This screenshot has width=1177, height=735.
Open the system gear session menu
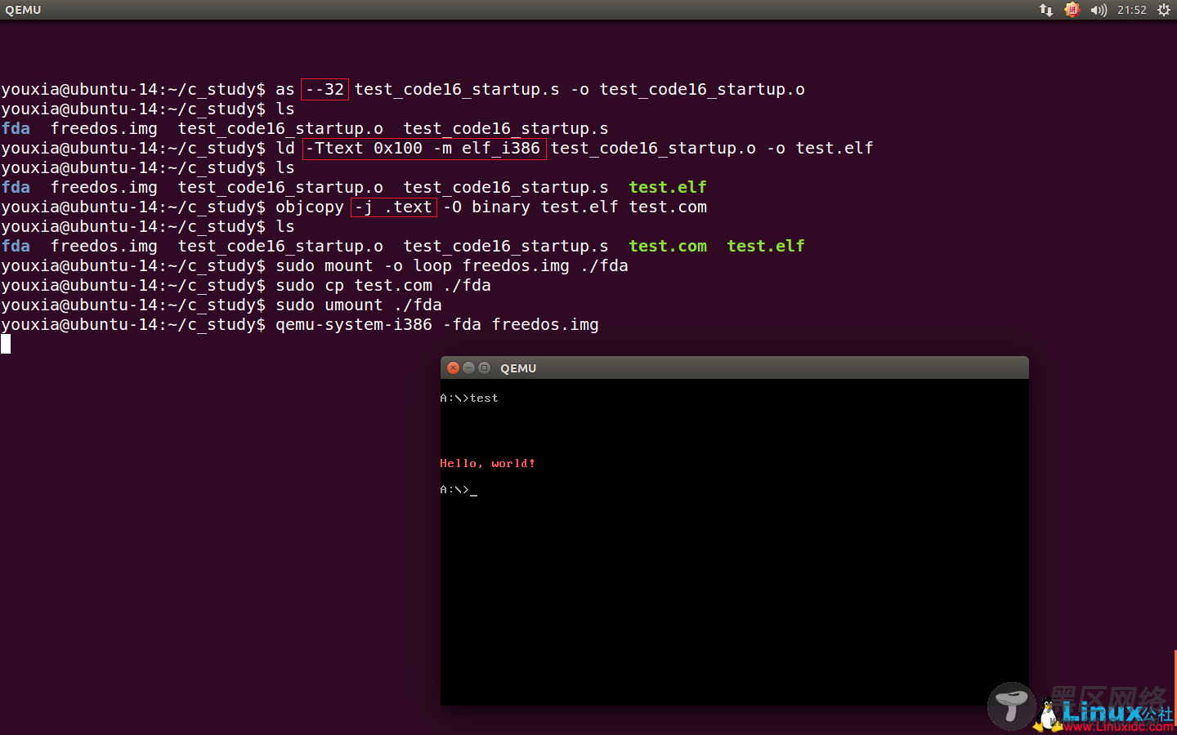click(x=1163, y=10)
